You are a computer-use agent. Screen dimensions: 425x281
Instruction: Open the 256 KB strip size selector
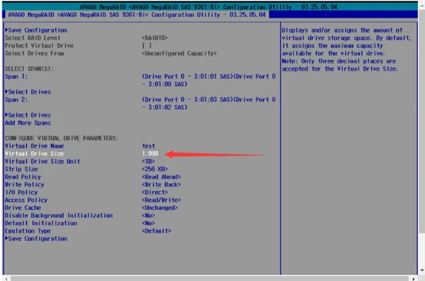point(155,169)
